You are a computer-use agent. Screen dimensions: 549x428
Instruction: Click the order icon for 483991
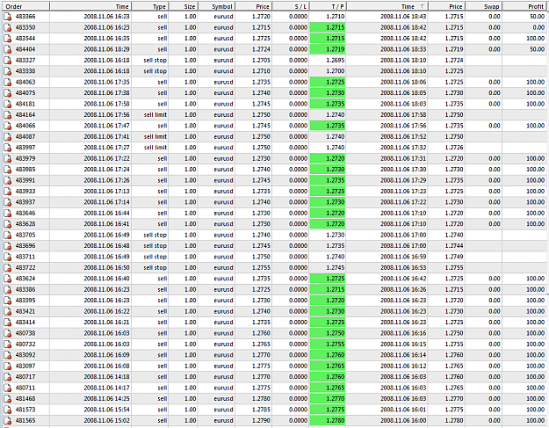(x=7, y=180)
